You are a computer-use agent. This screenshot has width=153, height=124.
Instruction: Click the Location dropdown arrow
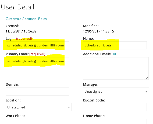69,107
